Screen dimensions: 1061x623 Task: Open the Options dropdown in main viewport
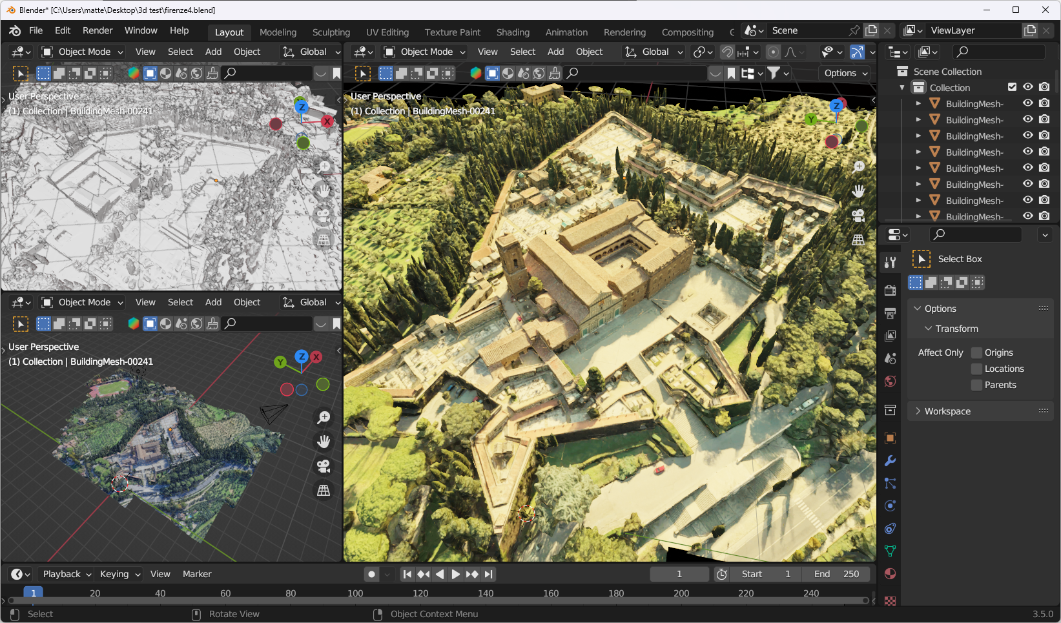[845, 73]
